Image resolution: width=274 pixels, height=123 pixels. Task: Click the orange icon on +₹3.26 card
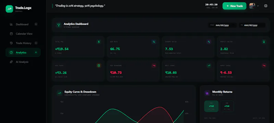tap(99, 66)
